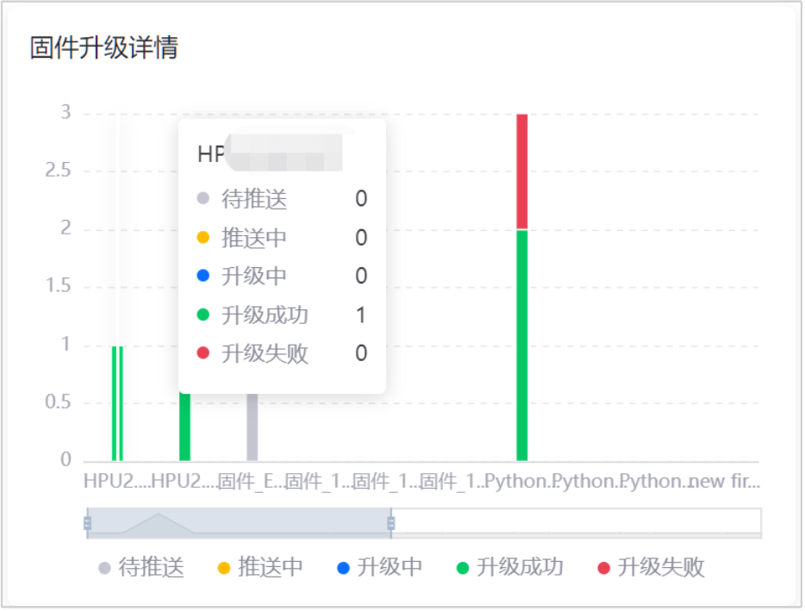Image resolution: width=805 pixels, height=611 pixels.
Task: Click the right handle of the zoom slider
Action: (x=391, y=522)
